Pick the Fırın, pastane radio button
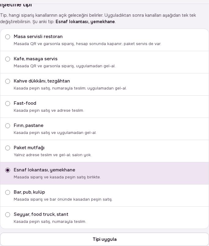209x246 pixels. click(x=8, y=126)
